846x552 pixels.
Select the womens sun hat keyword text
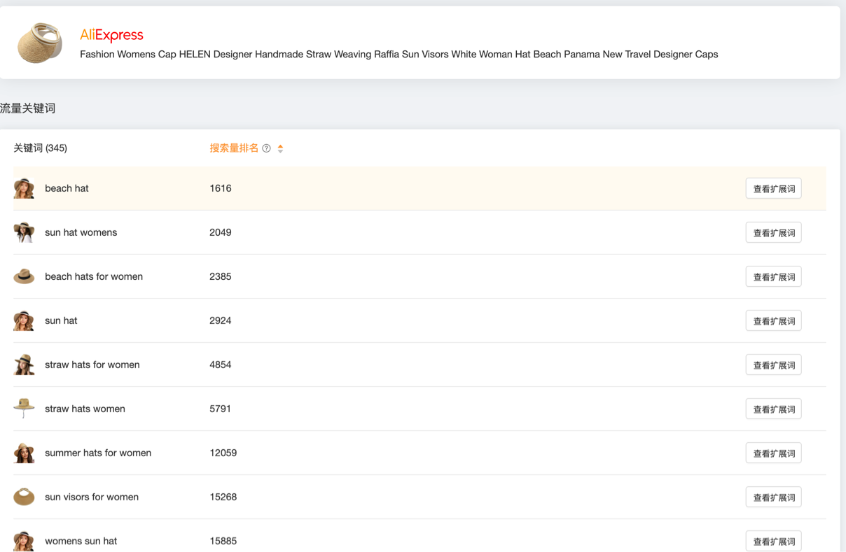pyautogui.click(x=81, y=541)
